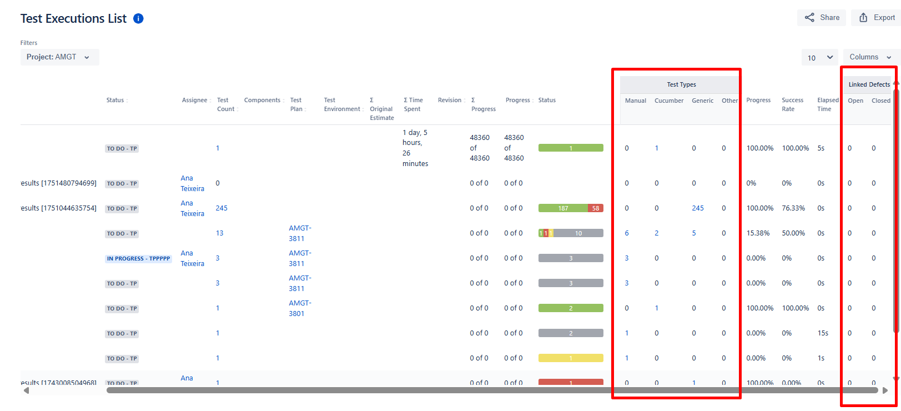Click the sort icon next to Test Count
The width and height of the screenshot is (901, 411).
tap(238, 109)
